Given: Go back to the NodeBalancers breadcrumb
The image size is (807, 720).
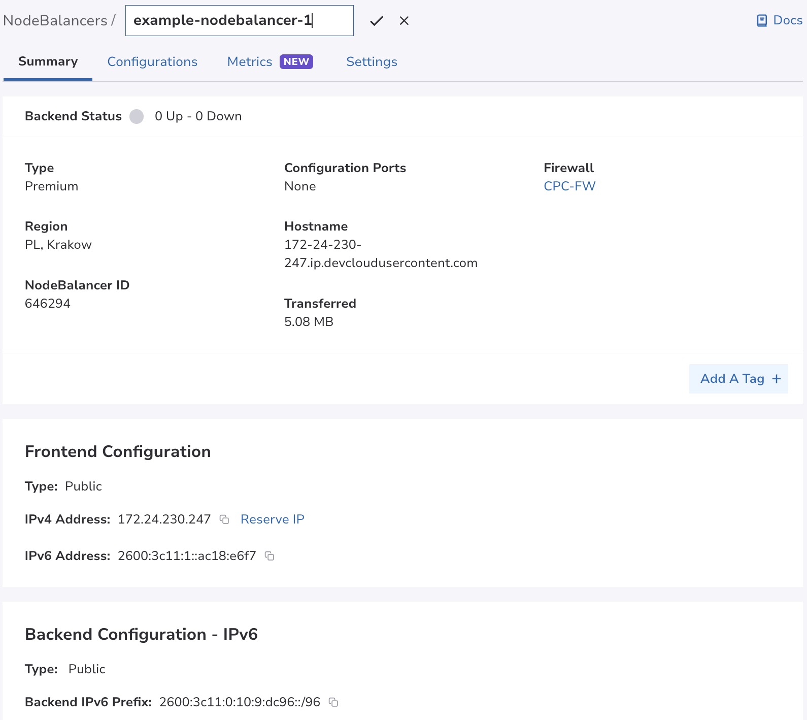Looking at the screenshot, I should [x=55, y=20].
